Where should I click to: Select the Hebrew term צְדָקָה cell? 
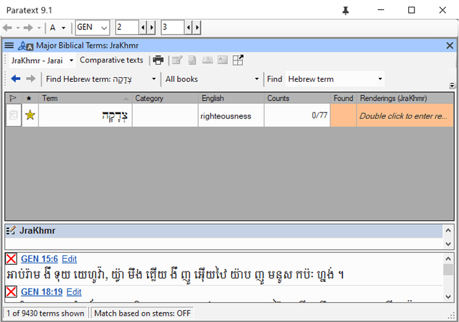tap(85, 115)
